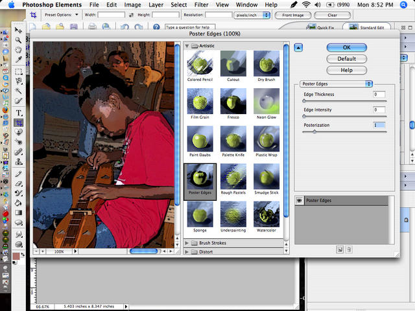Click the new effect layer icon
Viewport: 415px width, 311px height.
[340, 249]
